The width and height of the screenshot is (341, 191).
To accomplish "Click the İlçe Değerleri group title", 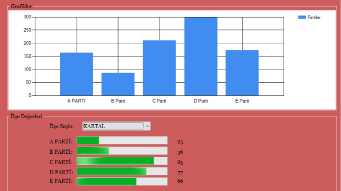I will point(27,116).
